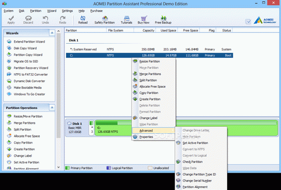Choose Create Partition from the context menu

click(154, 99)
